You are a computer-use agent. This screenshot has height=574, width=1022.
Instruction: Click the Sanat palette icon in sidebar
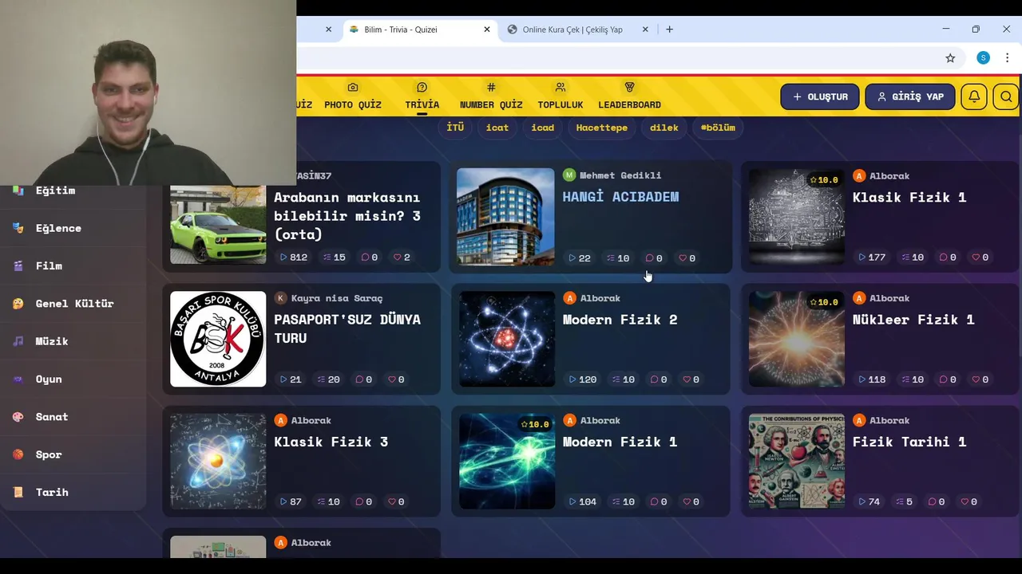(18, 417)
